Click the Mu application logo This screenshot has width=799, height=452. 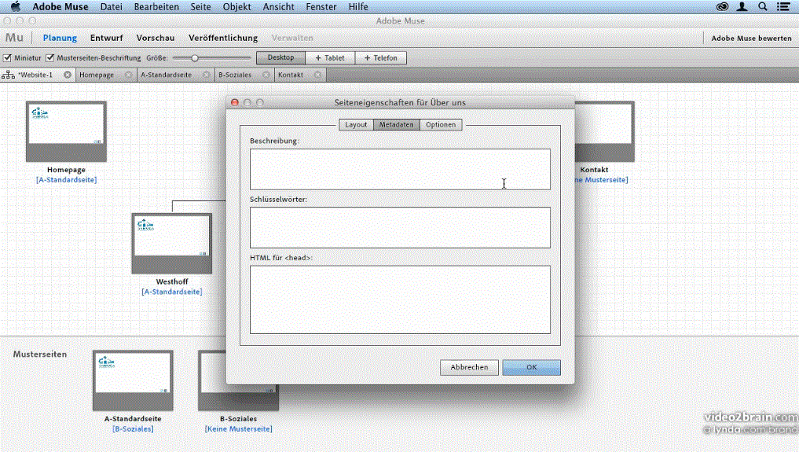pyautogui.click(x=14, y=37)
